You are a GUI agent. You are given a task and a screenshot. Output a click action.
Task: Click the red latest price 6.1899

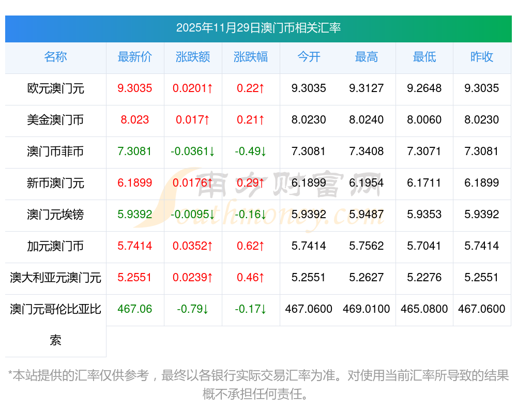pyautogui.click(x=134, y=183)
